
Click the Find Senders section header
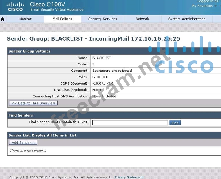tap(21, 115)
